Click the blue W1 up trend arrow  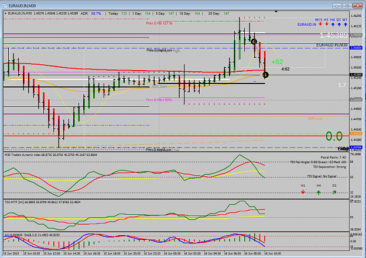(x=346, y=24)
